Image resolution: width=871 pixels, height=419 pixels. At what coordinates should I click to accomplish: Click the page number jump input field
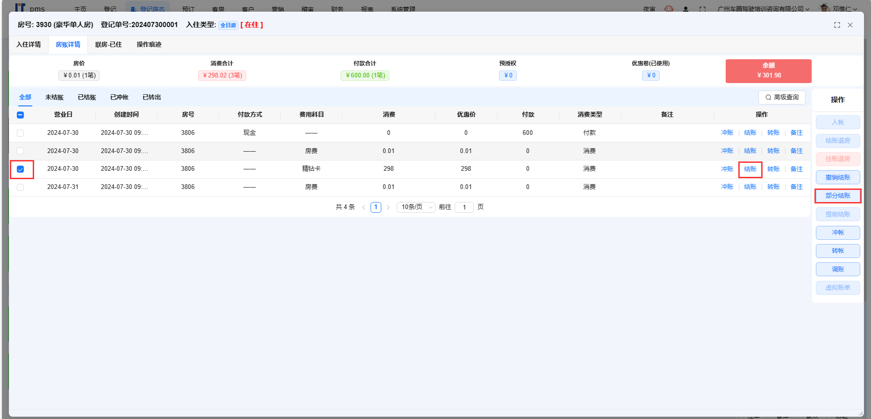tap(464, 207)
